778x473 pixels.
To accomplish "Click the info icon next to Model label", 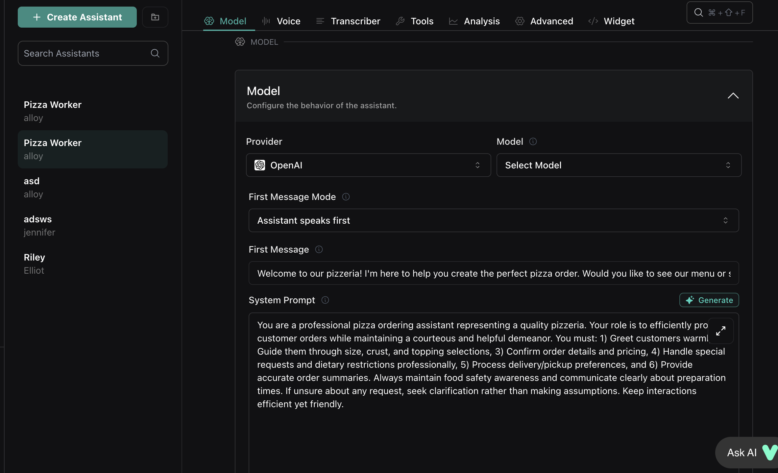I will click(533, 141).
